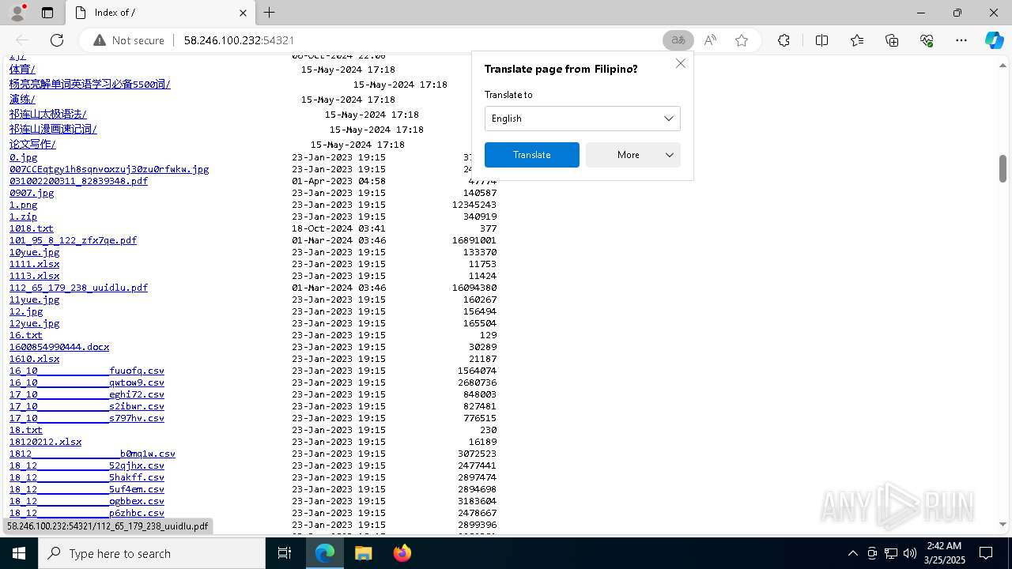1012x569 pixels.
Task: Open 112_65_179_238_uuidlu.pdf link
Action: tap(78, 288)
